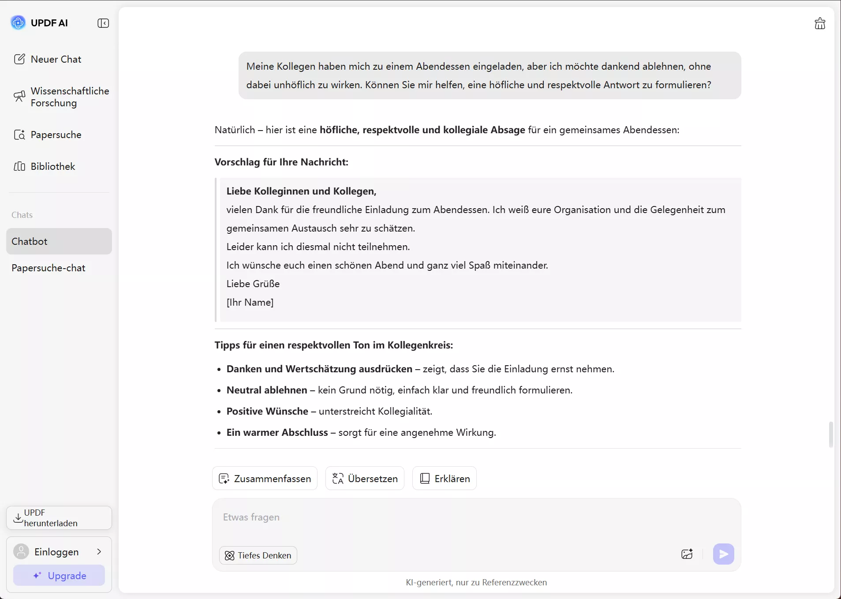Click the chat vertical scrollbar thumb

pos(831,434)
